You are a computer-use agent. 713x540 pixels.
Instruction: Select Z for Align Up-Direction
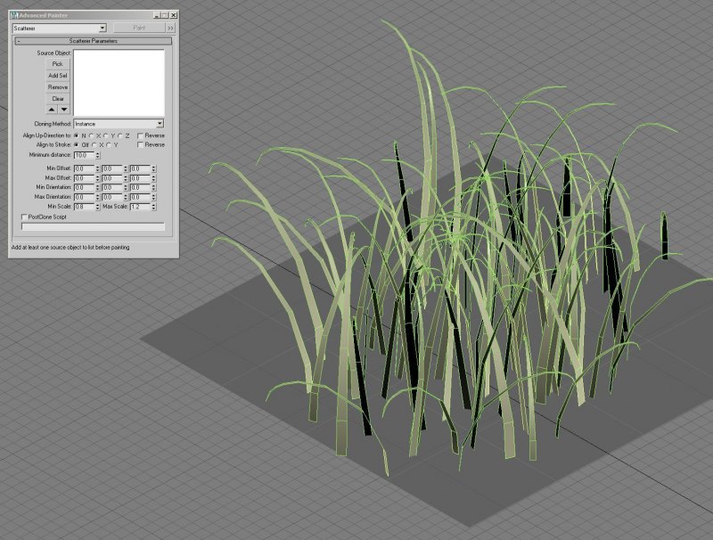[x=120, y=136]
